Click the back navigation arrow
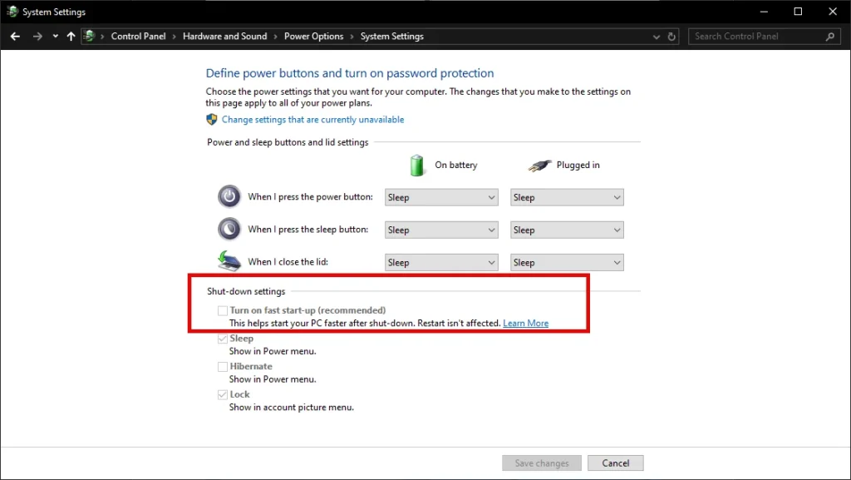 (14, 36)
